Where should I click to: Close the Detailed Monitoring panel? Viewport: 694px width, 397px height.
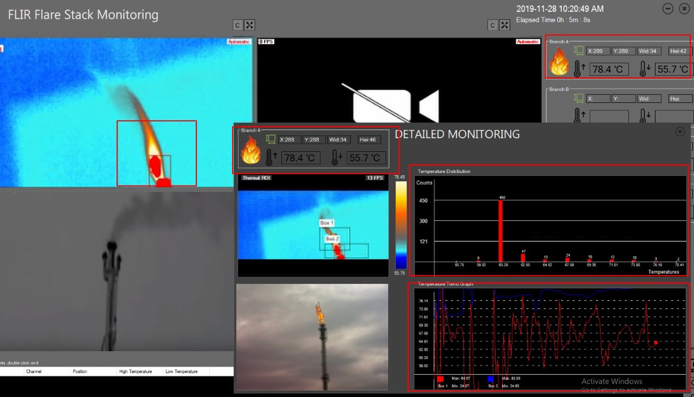680,132
